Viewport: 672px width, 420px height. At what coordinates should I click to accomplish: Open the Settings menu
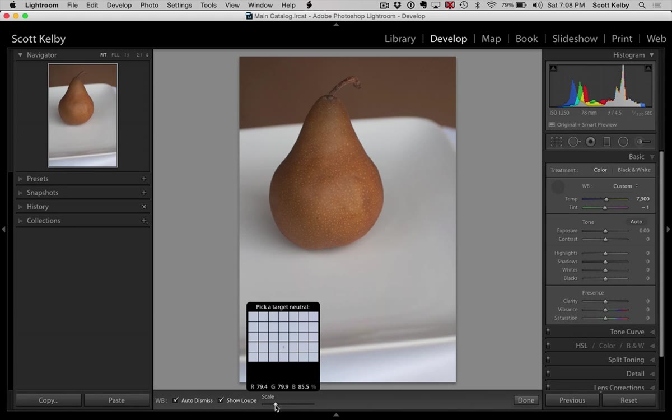pyautogui.click(x=179, y=5)
